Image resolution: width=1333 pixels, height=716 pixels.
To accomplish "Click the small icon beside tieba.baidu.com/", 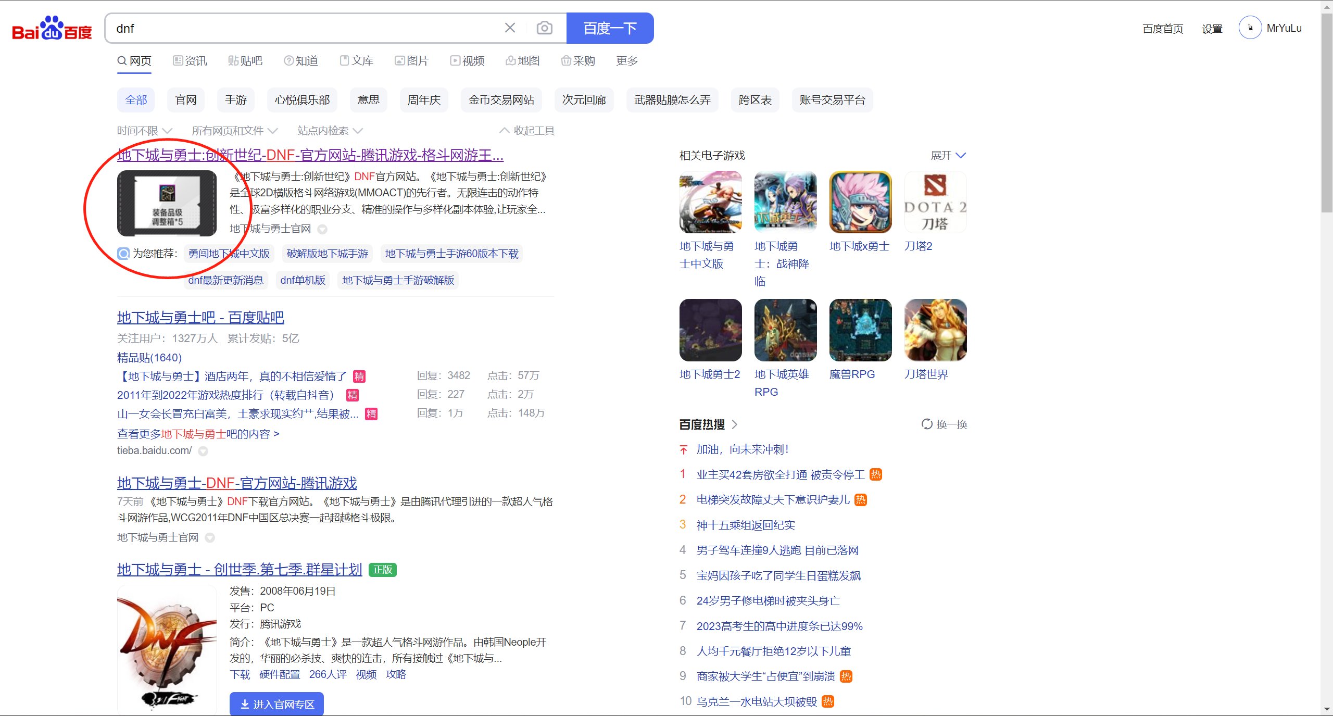I will click(203, 451).
